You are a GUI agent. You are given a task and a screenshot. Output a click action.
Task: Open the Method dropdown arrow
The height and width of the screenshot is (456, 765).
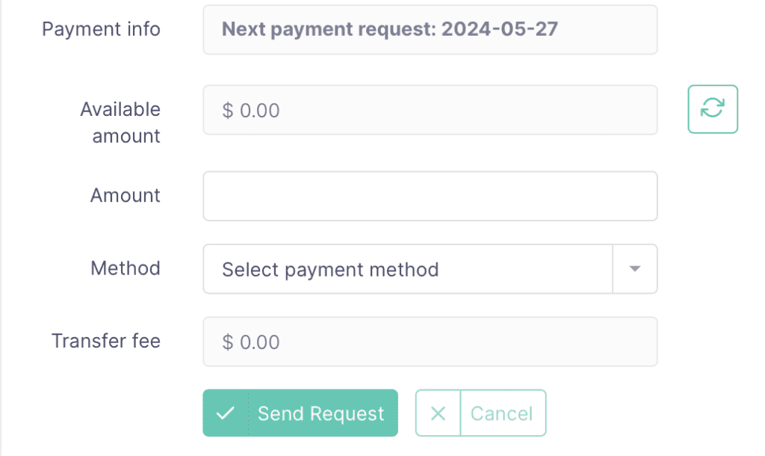click(634, 268)
